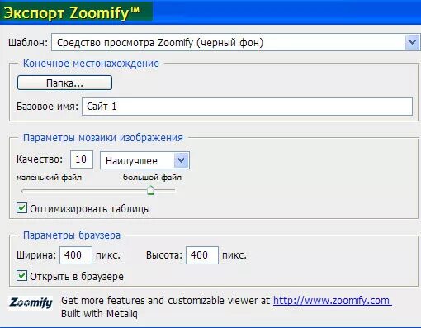Viewport: 421px width, 328px height.
Task: Click the Параметры браузера group label
Action: (x=72, y=235)
